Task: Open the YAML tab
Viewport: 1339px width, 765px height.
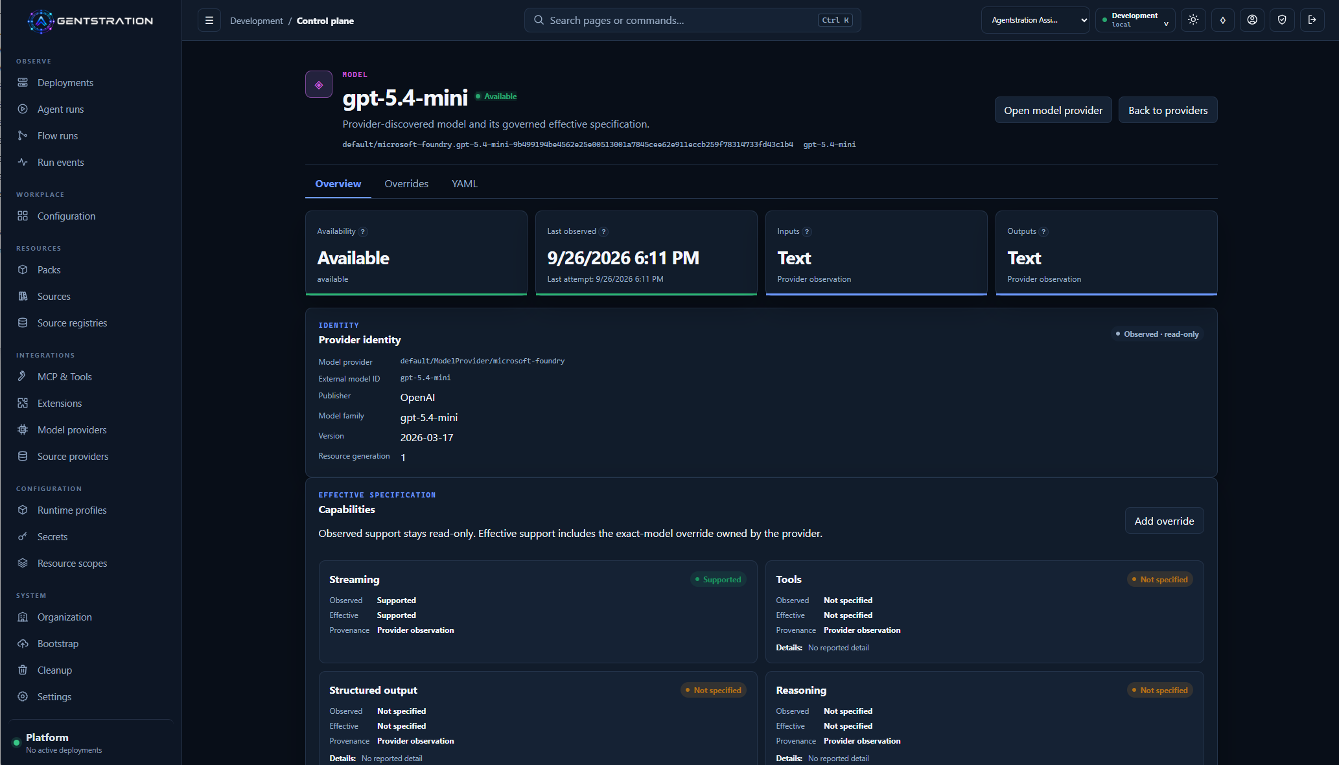Action: coord(465,184)
